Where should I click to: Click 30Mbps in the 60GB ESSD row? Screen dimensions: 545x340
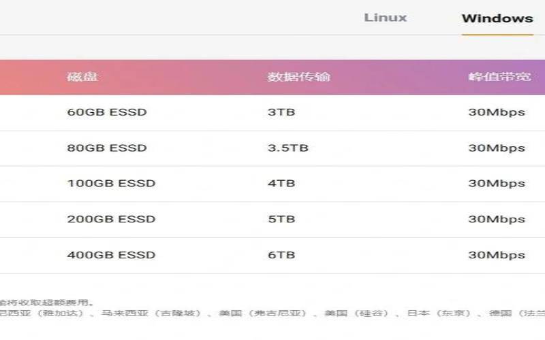[497, 112]
